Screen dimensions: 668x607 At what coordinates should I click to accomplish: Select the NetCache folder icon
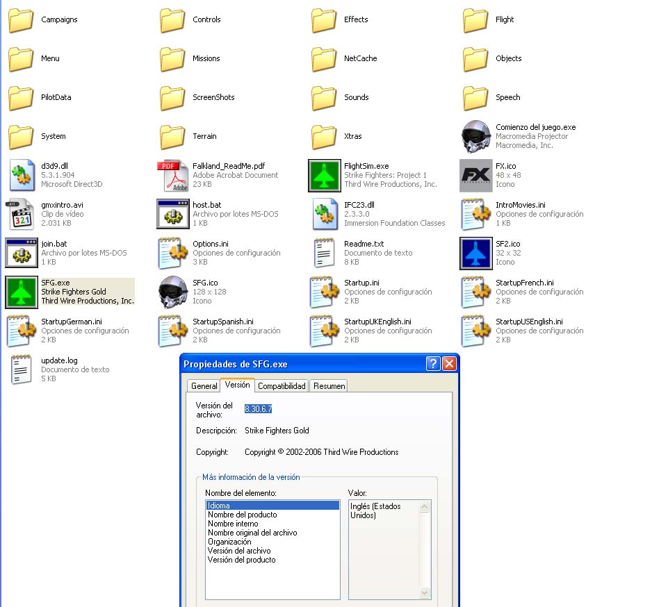[324, 59]
